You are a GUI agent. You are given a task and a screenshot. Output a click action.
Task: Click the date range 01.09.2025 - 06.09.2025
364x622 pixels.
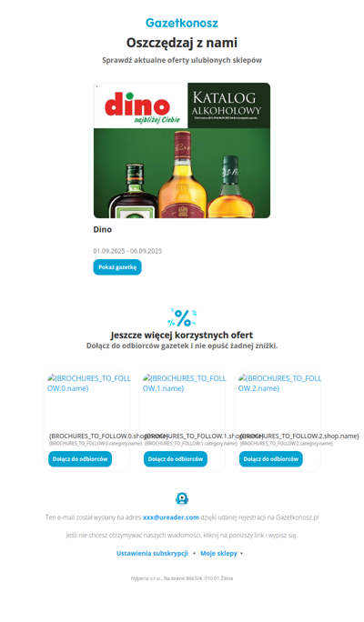click(x=127, y=251)
